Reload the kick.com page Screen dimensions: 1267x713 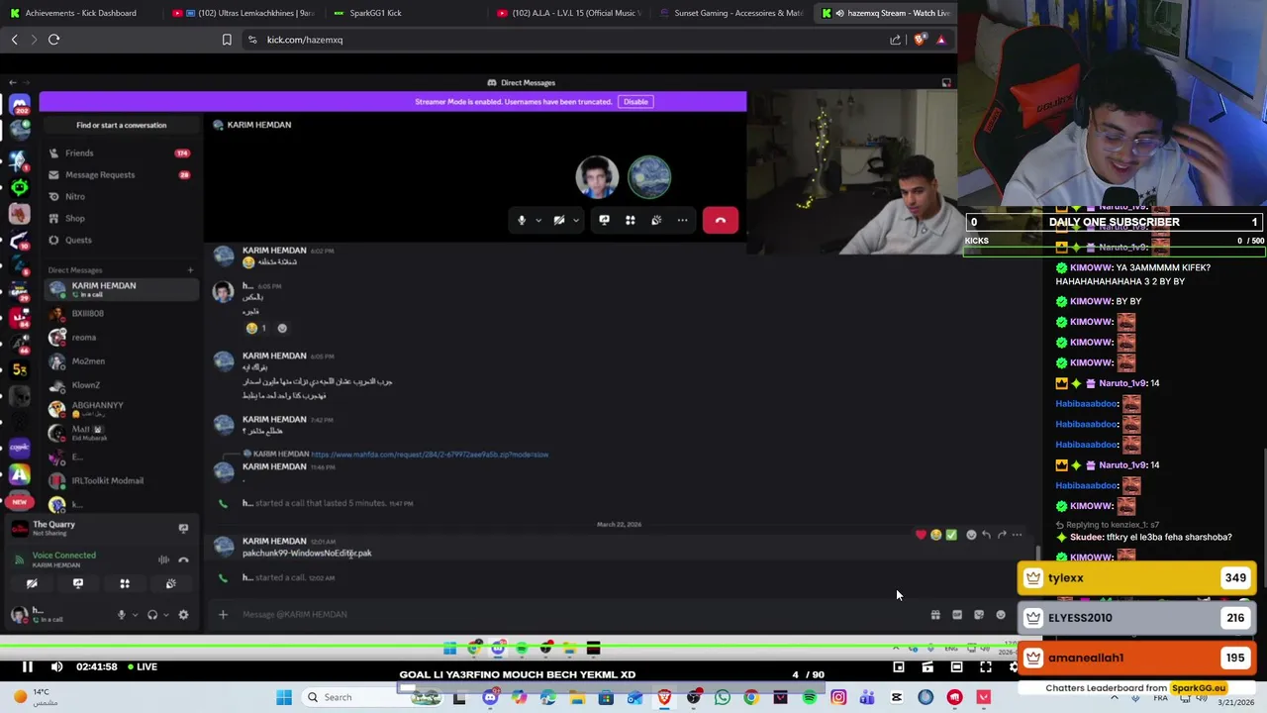tap(54, 40)
